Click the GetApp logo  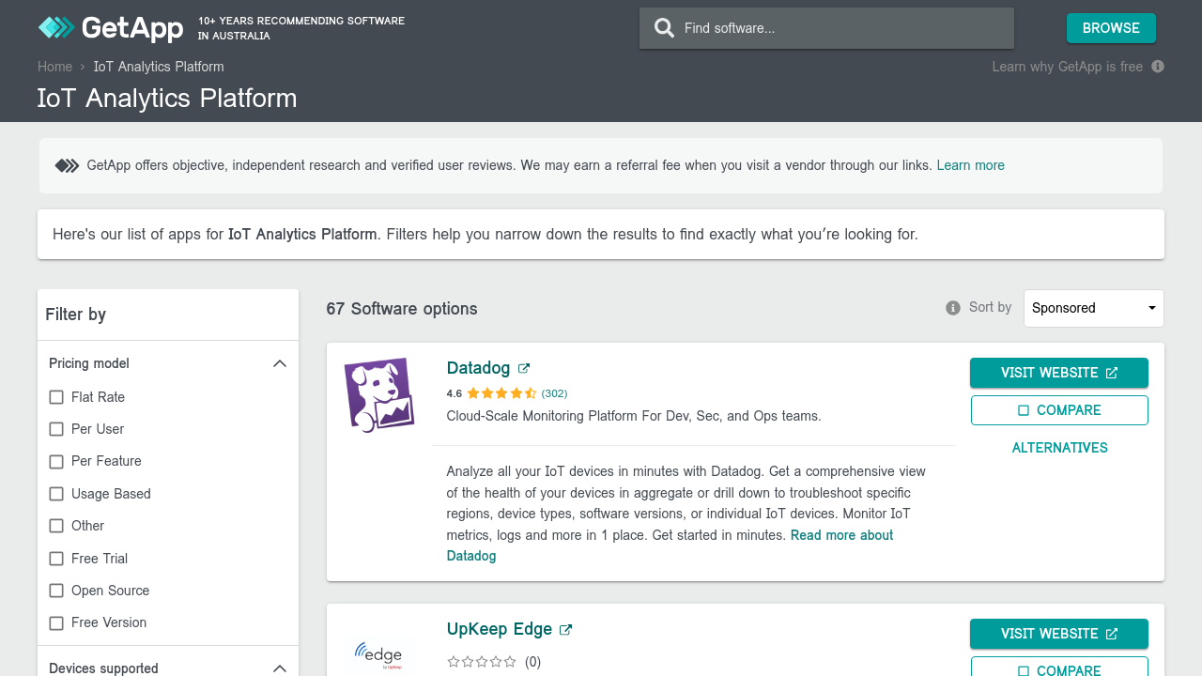110,28
